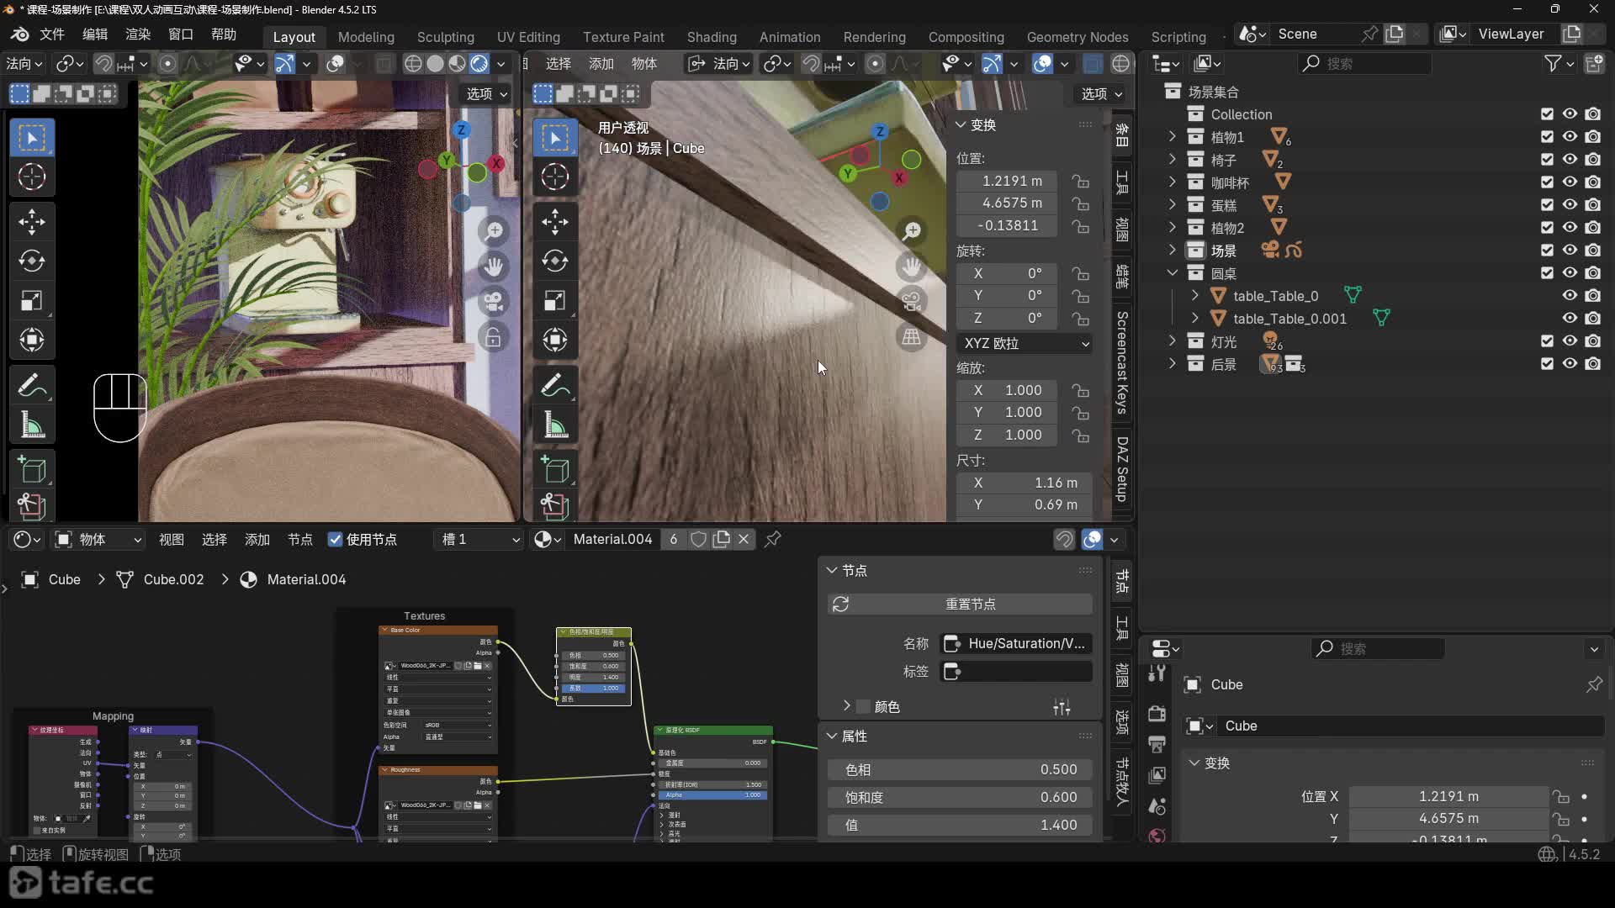Click the outliner search field
Screen dimensions: 1615x908
tap(1363, 63)
